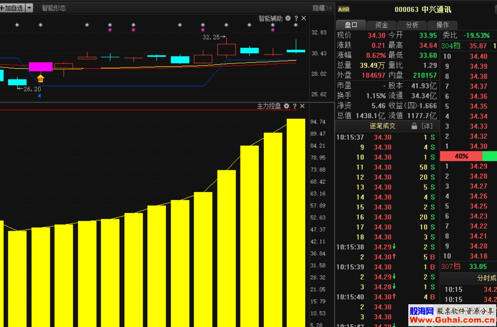This screenshot has width=497, height=327.
Task: Click the AHR badge beside stock code
Action: click(x=344, y=10)
